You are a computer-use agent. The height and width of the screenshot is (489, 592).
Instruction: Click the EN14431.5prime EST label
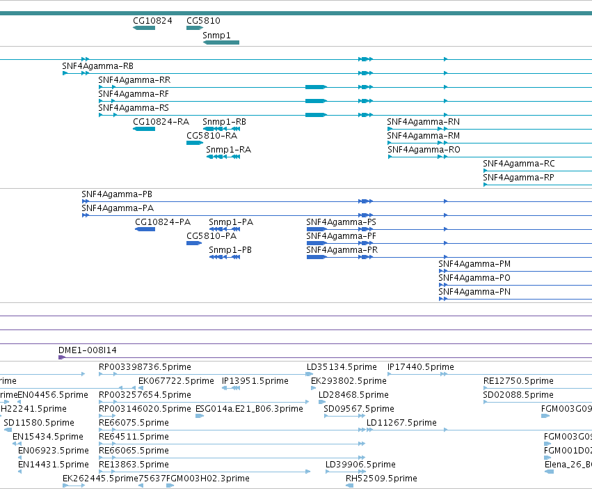(54, 465)
